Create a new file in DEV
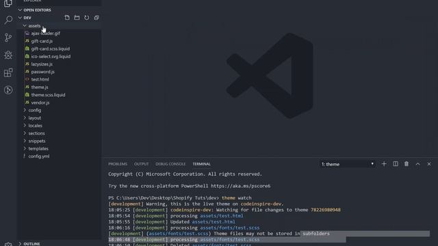 click(67, 18)
